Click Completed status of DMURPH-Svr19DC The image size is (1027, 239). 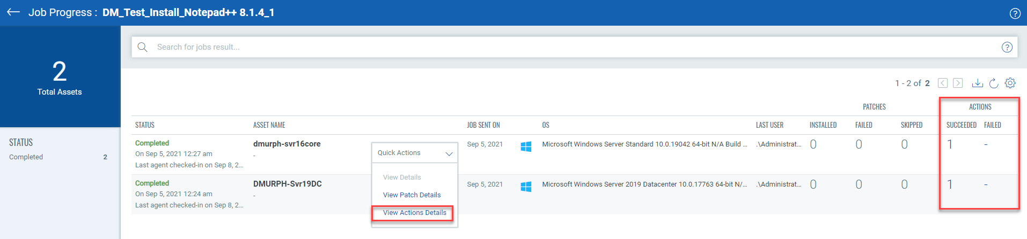click(152, 183)
